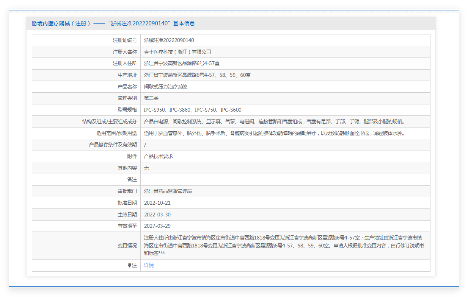Click model specs IPC-S950、IPC-S860 value
The height and width of the screenshot is (297, 468).
(192, 110)
